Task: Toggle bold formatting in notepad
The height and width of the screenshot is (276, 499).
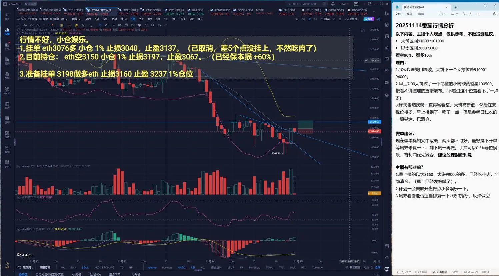Action: (x=463, y=14)
